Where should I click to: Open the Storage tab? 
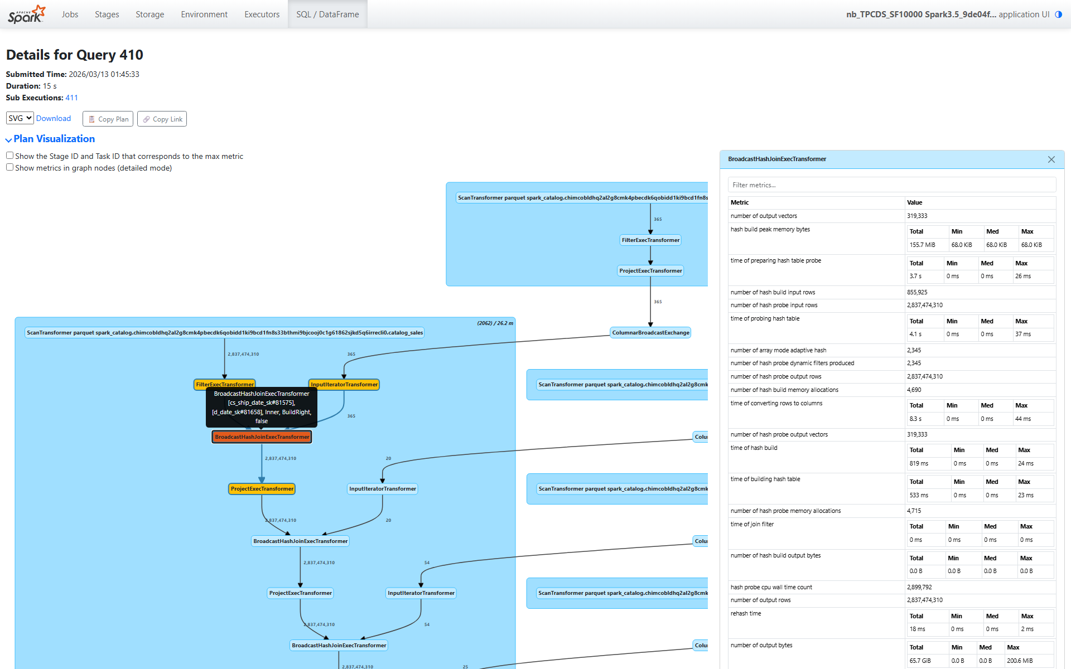point(149,14)
